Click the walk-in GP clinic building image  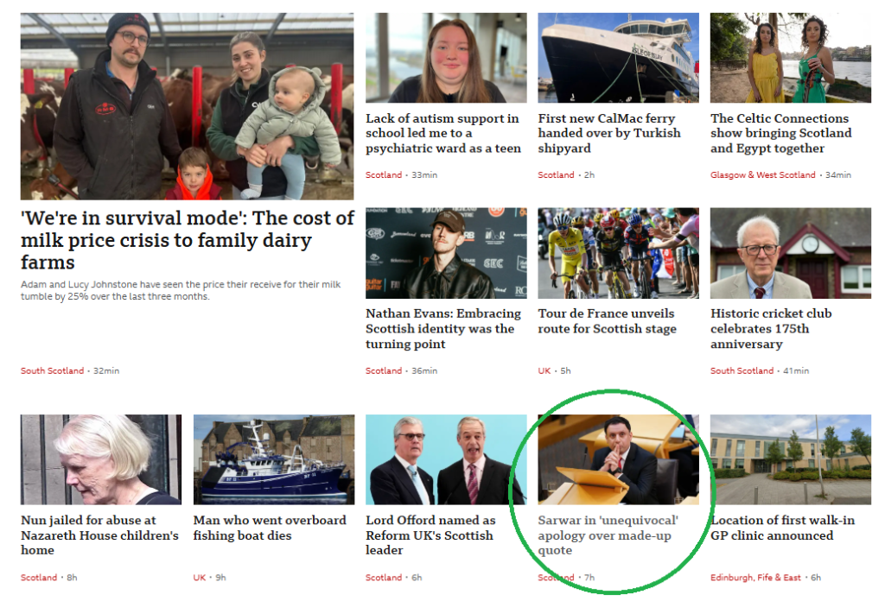point(790,459)
